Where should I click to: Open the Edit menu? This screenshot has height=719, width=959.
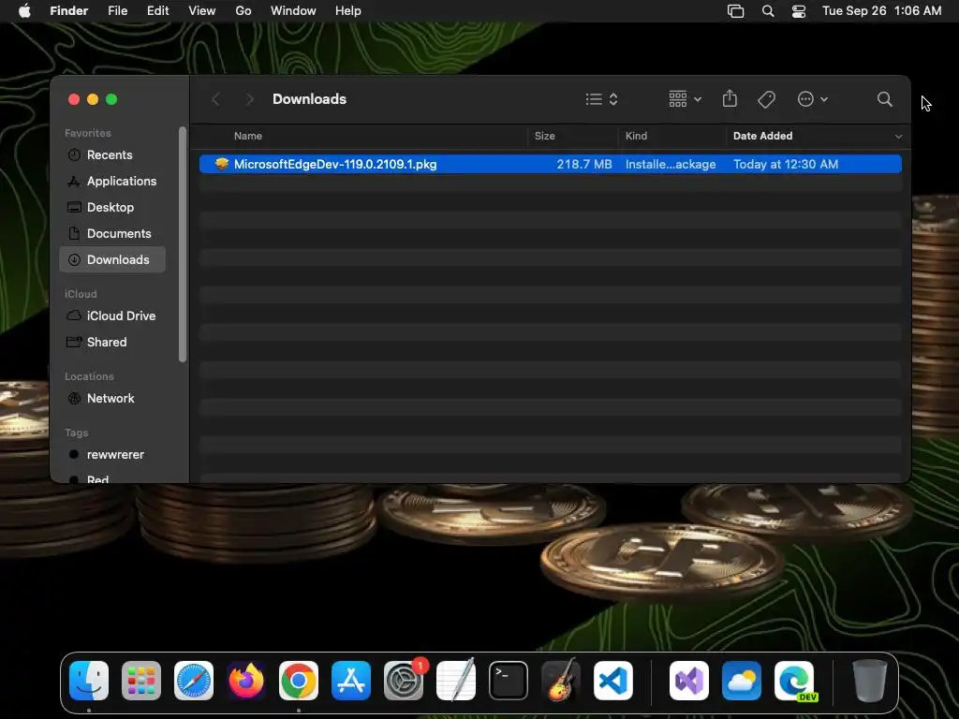157,11
